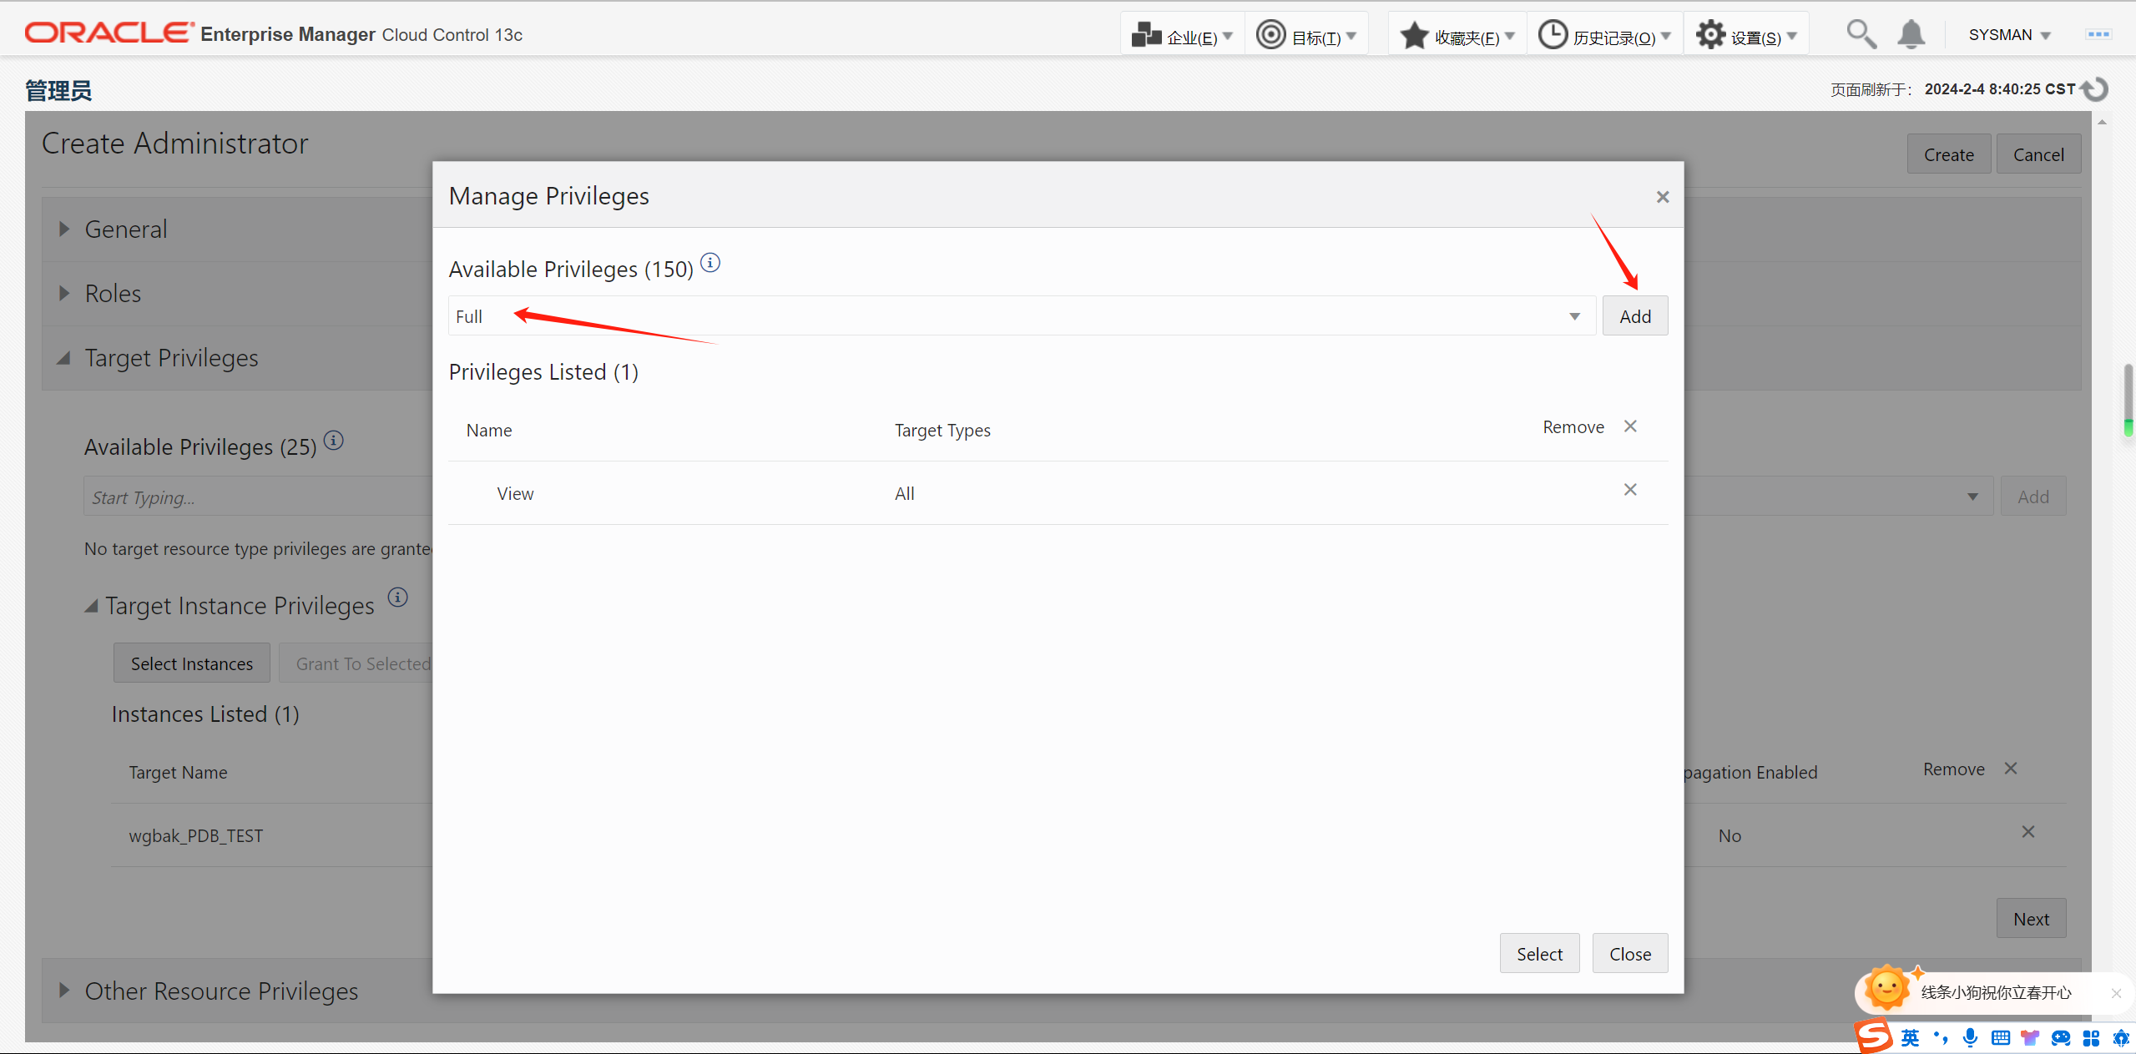This screenshot has height=1054, width=2136.
Task: Click the microphone icon in IME toolbar
Action: [x=1970, y=1037]
